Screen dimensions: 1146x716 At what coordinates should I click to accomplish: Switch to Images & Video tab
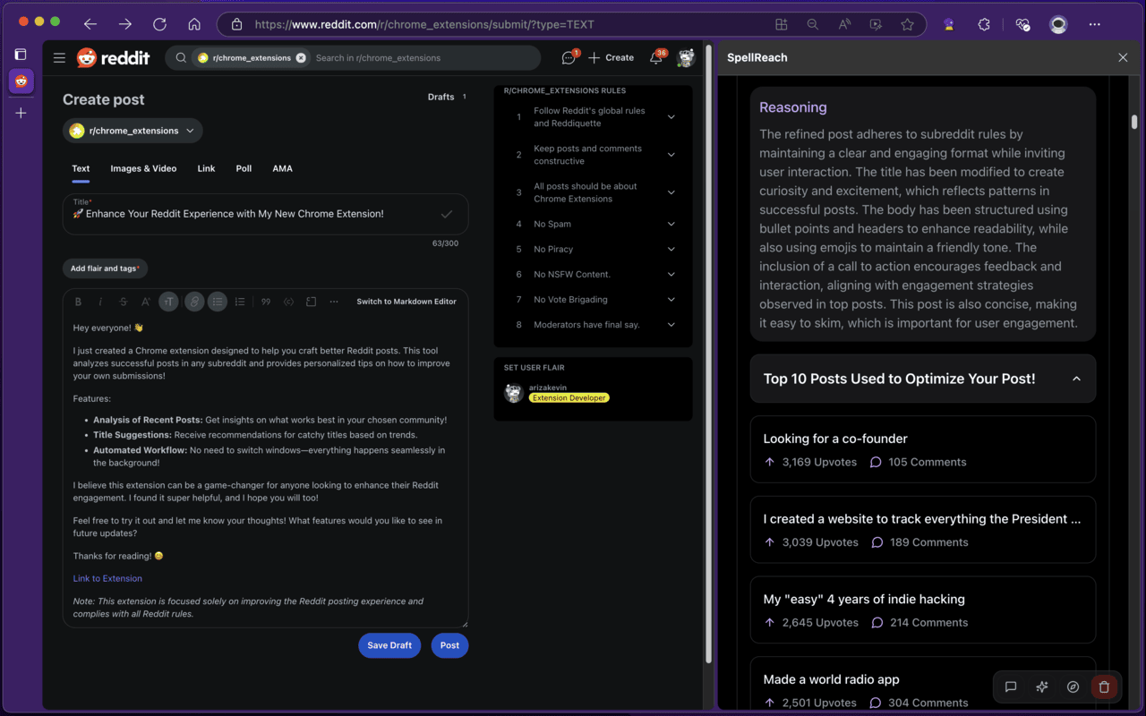(143, 168)
